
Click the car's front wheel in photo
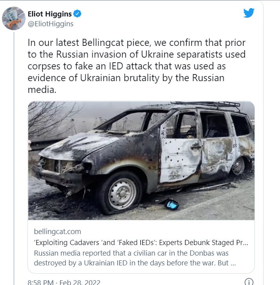[121, 193]
